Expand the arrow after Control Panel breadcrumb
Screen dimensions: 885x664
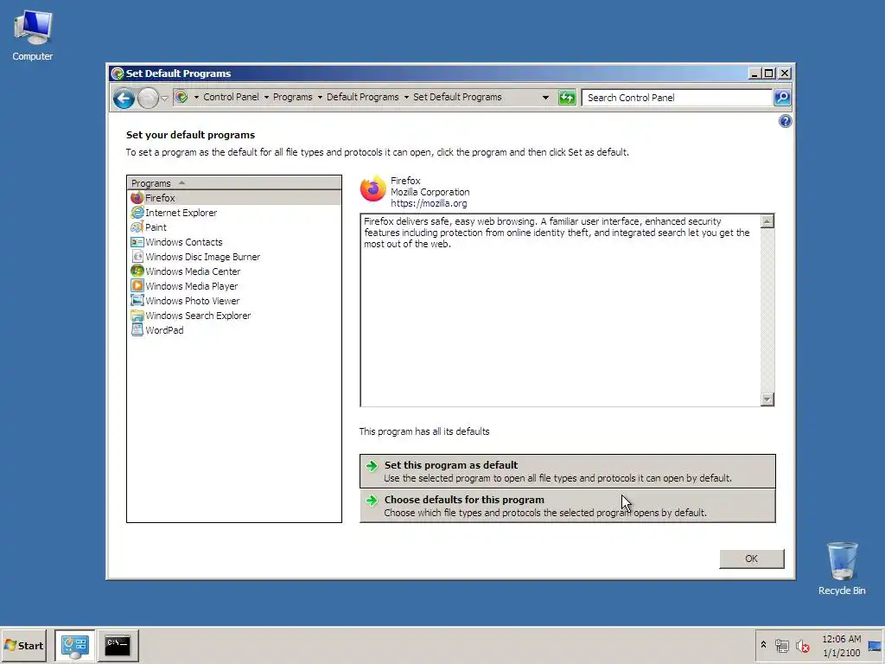(x=266, y=97)
